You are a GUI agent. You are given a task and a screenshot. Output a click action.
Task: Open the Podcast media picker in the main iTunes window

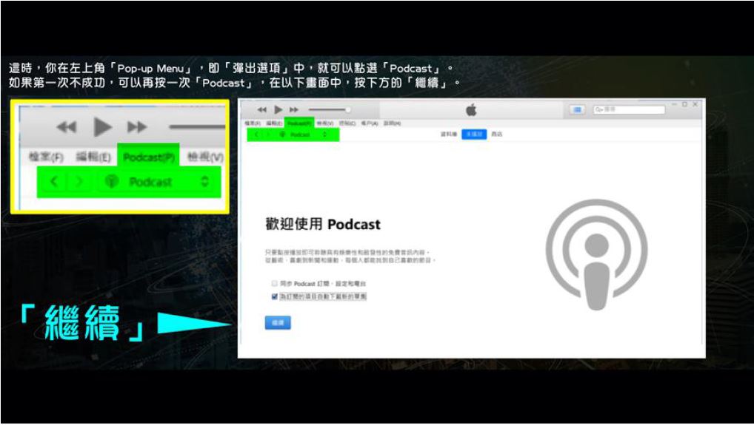pyautogui.click(x=303, y=135)
